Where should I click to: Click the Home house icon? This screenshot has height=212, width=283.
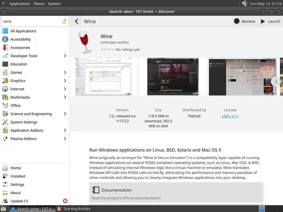pyautogui.click(x=5, y=168)
